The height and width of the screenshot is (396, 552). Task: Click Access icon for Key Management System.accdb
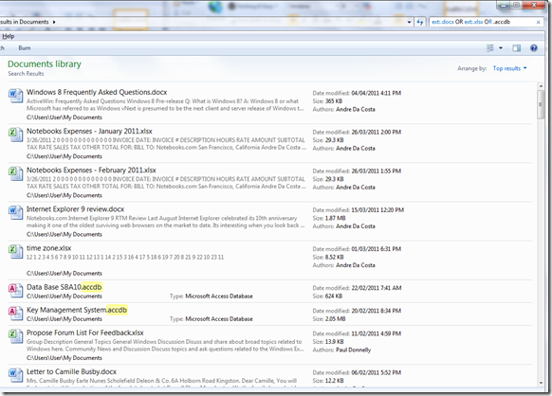15,314
